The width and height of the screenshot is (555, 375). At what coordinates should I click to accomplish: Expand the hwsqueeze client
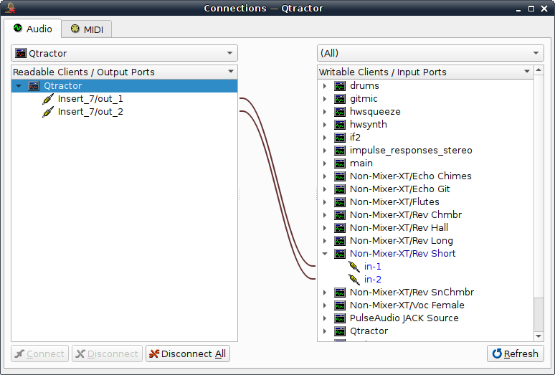pos(325,111)
